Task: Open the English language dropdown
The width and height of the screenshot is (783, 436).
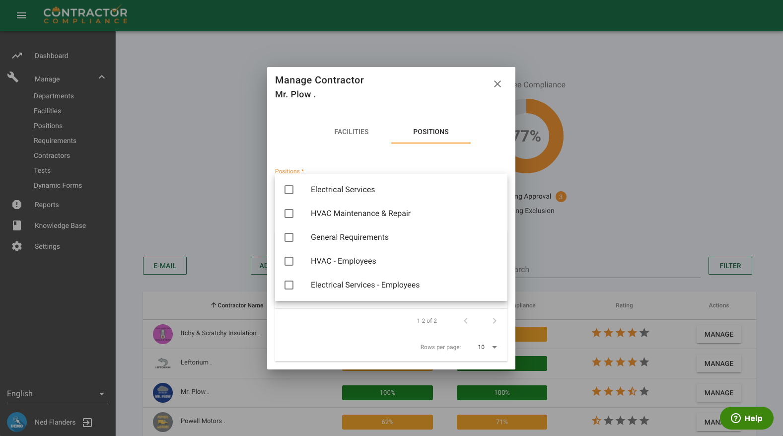Action: click(x=57, y=393)
